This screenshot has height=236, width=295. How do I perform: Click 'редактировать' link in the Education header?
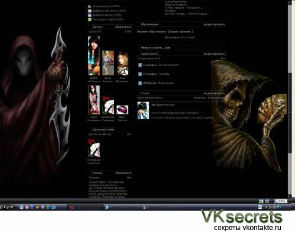coord(214,24)
